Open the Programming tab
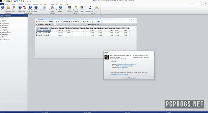208x113 pixels. [54, 4]
